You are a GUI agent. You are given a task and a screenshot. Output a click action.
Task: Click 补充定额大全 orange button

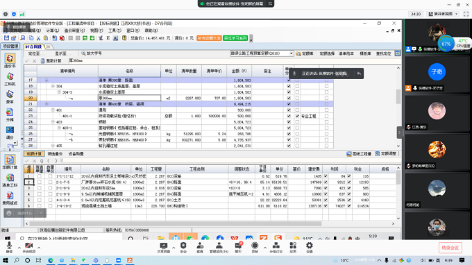pos(209,38)
